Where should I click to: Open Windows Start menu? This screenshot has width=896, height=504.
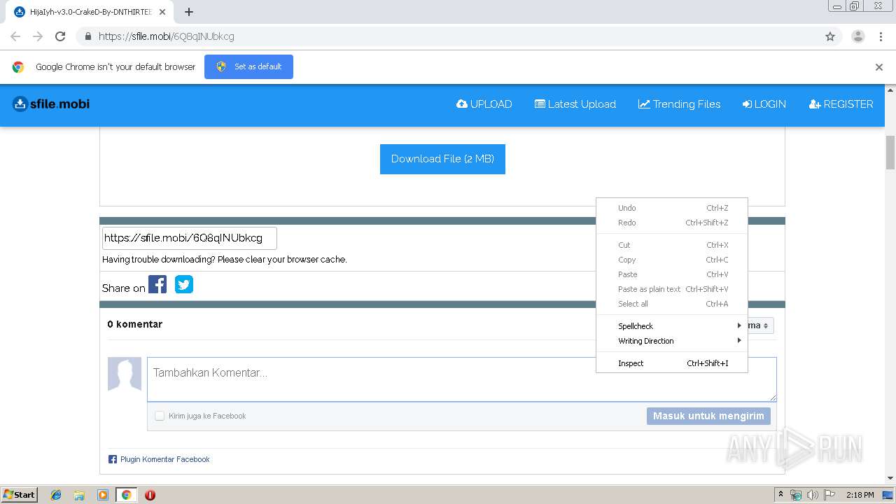20,494
